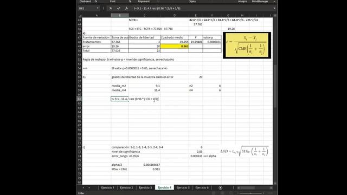This screenshot has width=347, height=195.
Task: Select row 61 header
Action: [80, 99]
